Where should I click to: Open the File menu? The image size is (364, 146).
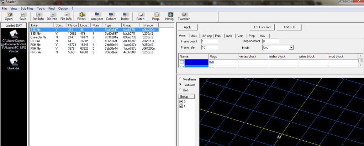[4, 9]
